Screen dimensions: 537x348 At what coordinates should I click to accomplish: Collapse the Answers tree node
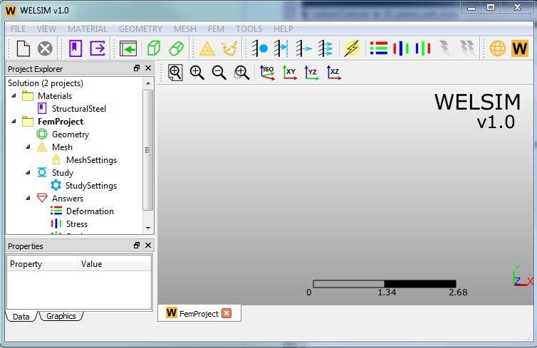28,199
